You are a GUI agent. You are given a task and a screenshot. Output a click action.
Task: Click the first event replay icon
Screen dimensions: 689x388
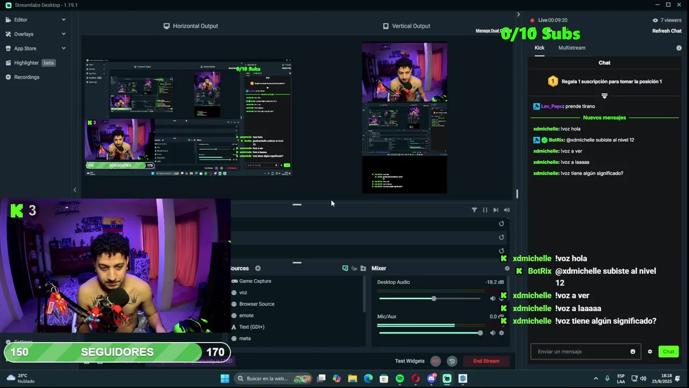click(x=501, y=224)
